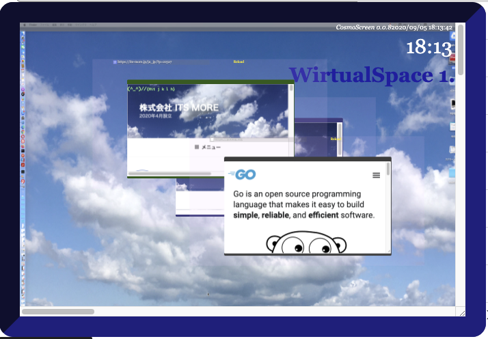Screen dimensions: 488x339
Task: Click the gopher mascot image
Action: pos(307,244)
